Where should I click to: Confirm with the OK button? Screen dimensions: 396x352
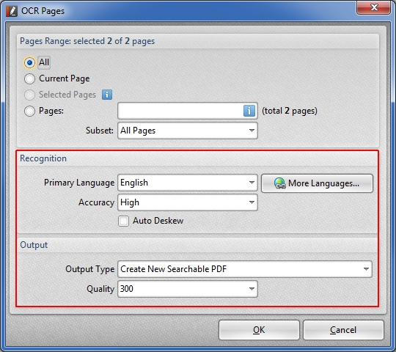259,330
